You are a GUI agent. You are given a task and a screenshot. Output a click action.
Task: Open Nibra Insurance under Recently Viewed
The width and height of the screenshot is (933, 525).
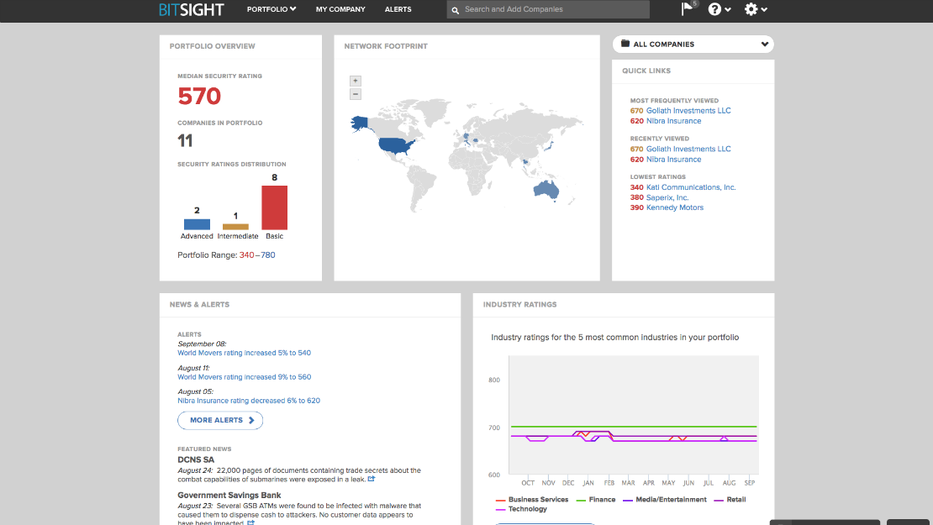[x=673, y=160]
